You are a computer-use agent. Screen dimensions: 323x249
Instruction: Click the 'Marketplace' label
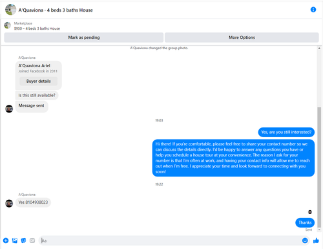(23, 23)
